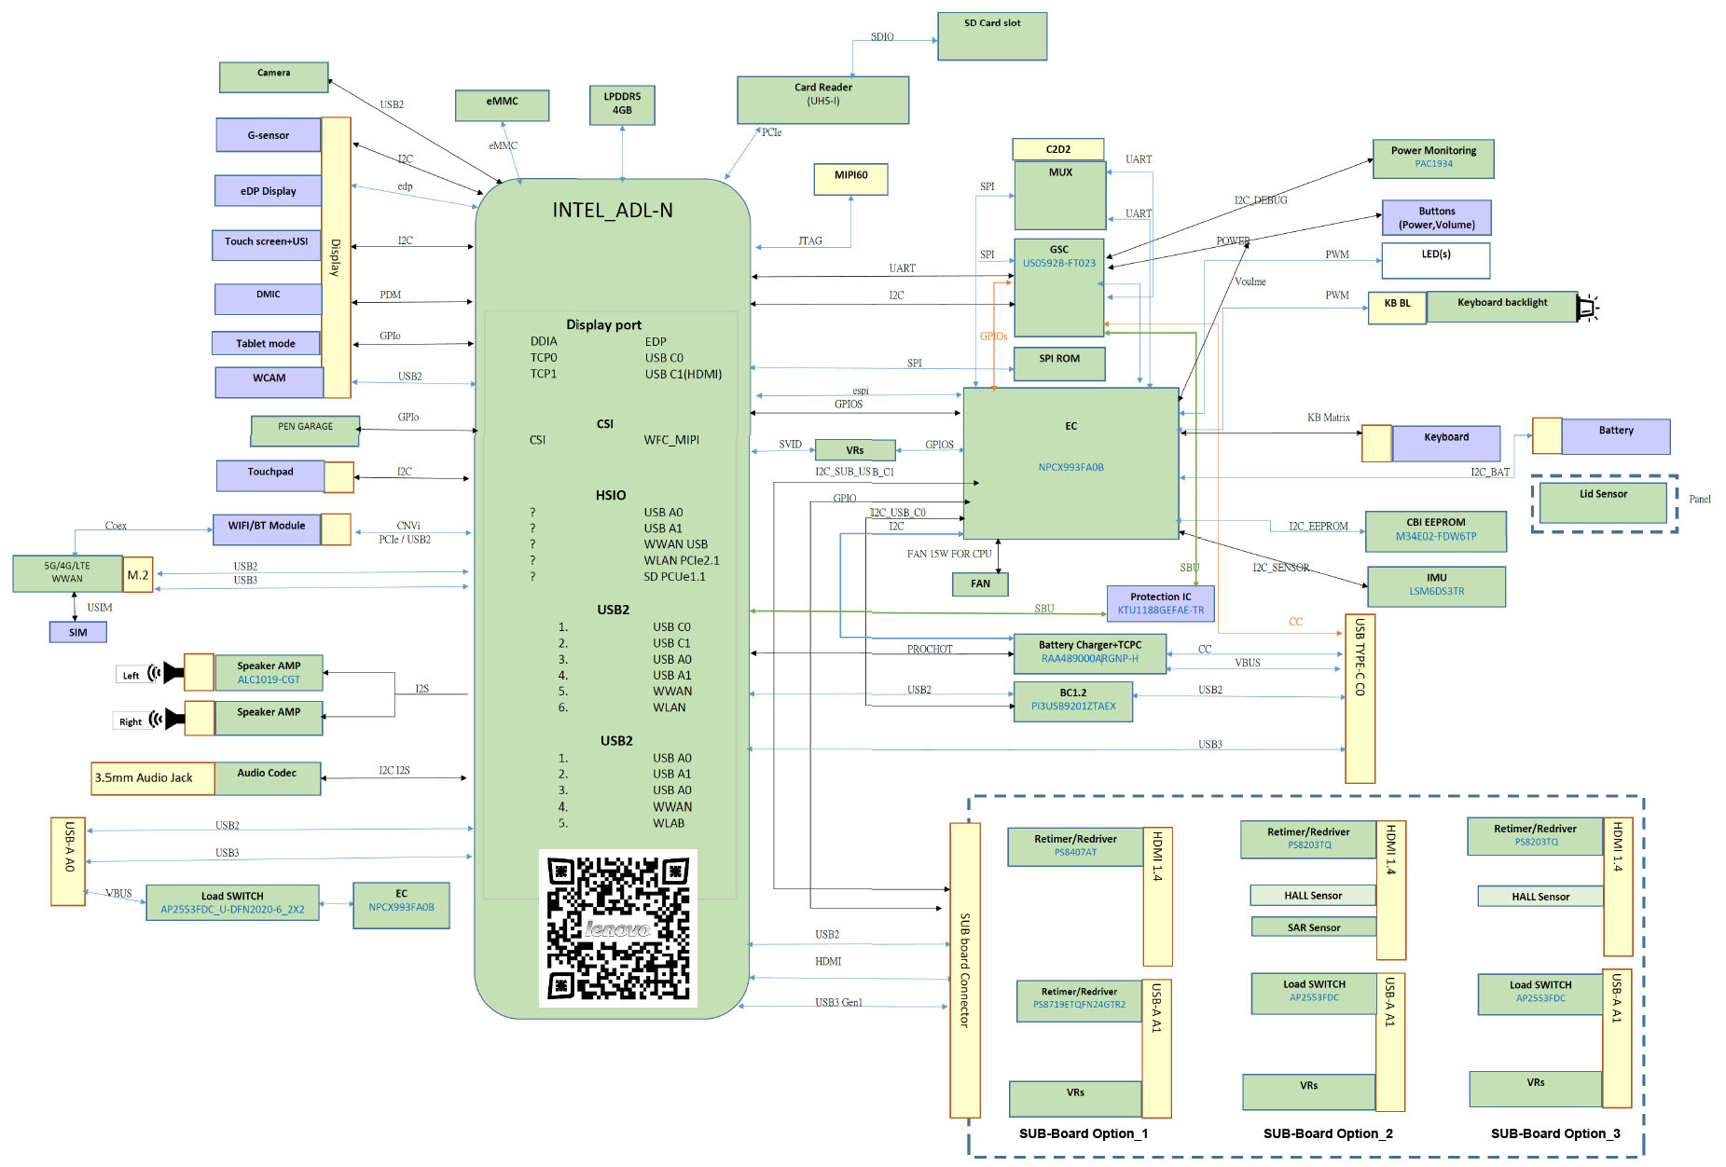
Task: Select the Battery block
Action: click(x=1616, y=436)
